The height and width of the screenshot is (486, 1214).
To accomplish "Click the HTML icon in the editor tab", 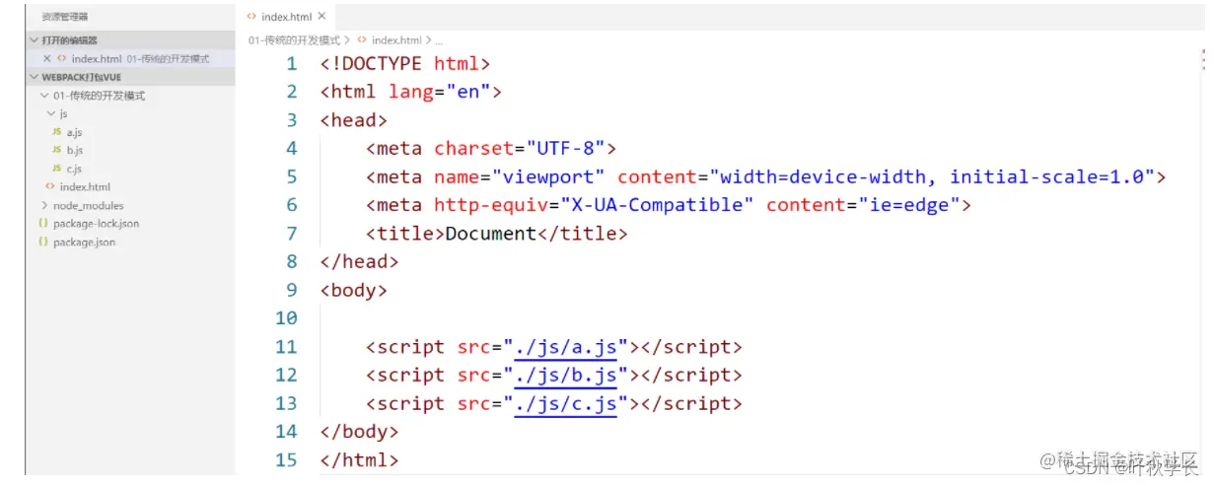I will pos(252,17).
